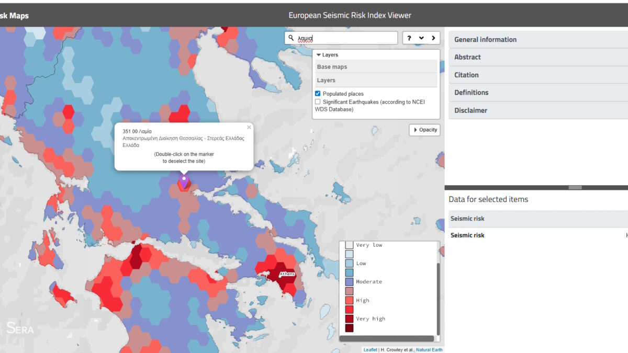Viewport: 628px width, 353px height.
Task: Enable the Significant Earthquakes layer checkbox
Action: [x=318, y=102]
